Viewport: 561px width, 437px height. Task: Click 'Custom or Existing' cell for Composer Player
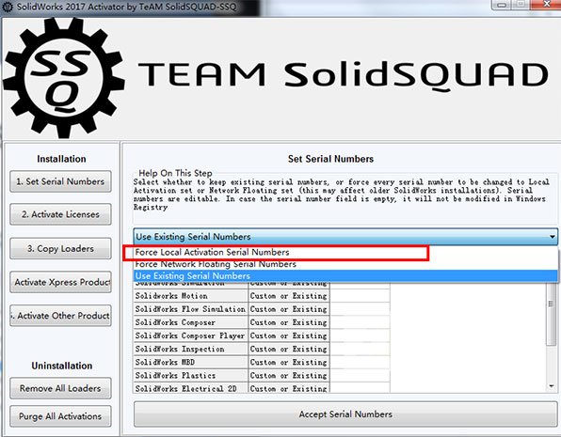(x=289, y=336)
